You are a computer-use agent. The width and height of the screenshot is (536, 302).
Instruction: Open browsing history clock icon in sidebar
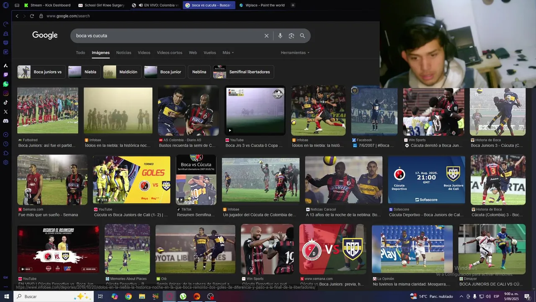(x=6, y=144)
